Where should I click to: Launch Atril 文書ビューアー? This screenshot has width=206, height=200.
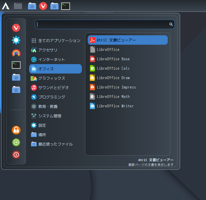point(128,40)
